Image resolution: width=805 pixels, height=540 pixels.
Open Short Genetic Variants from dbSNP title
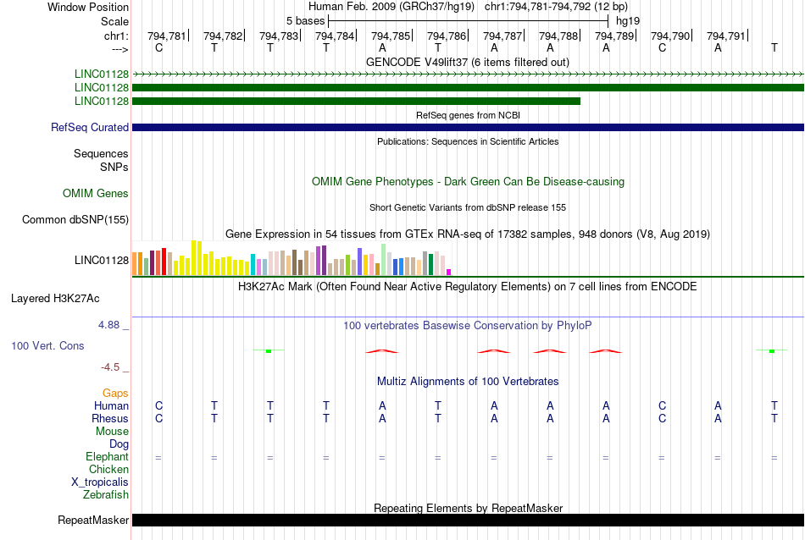tap(468, 207)
